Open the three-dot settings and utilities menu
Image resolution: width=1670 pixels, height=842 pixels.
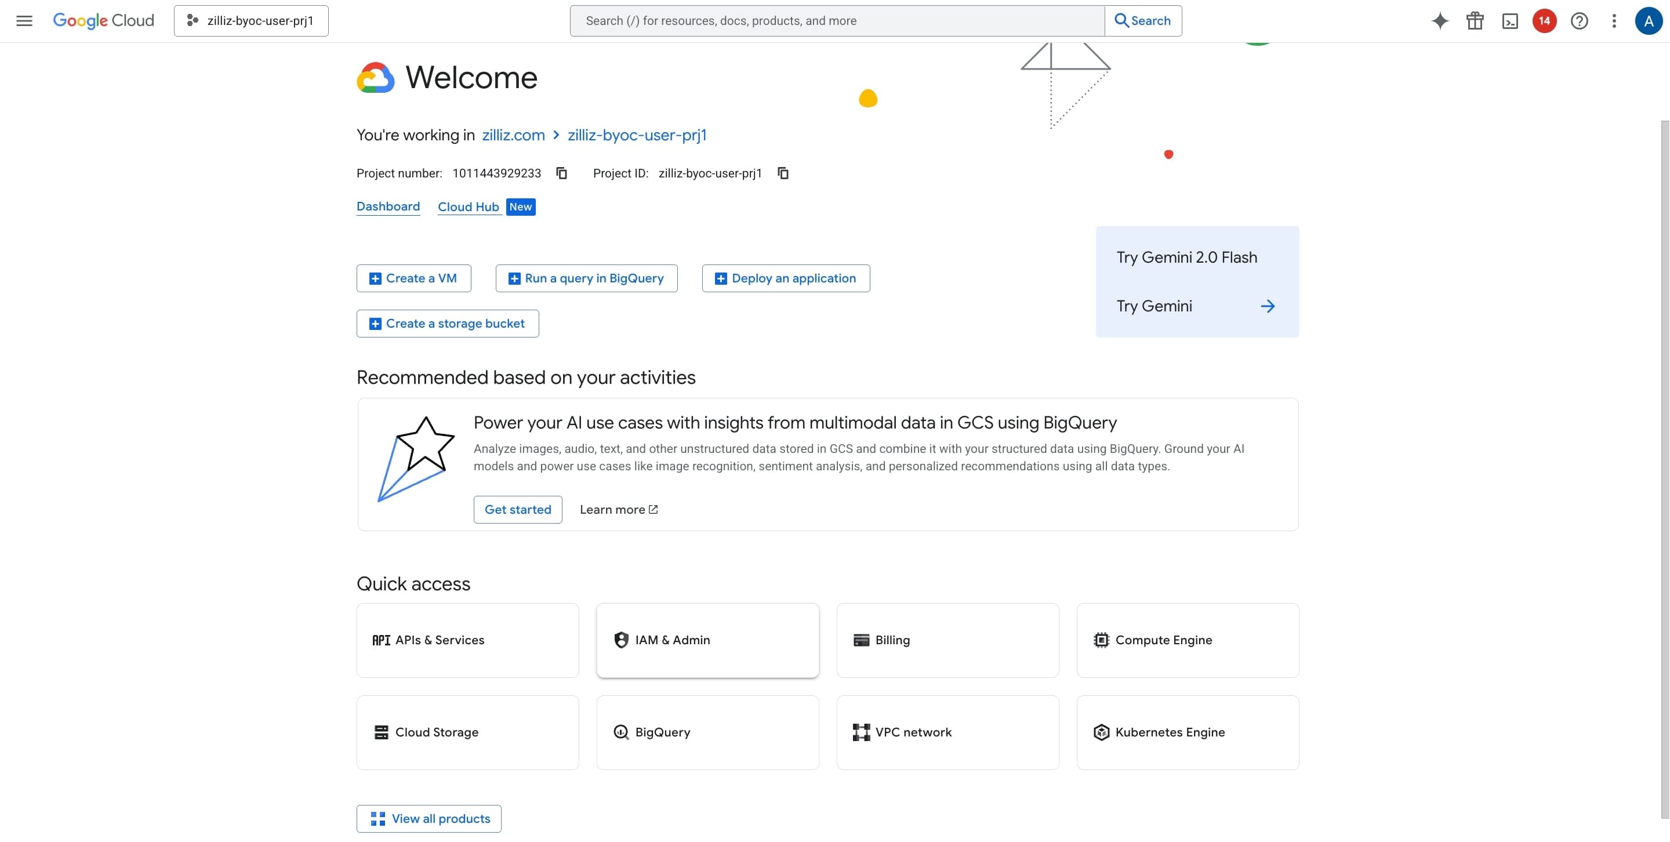point(1614,21)
